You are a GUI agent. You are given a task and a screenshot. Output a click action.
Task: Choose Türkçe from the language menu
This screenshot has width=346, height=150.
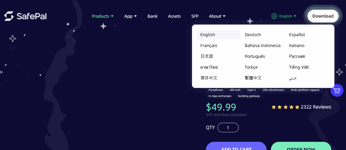coord(251,67)
